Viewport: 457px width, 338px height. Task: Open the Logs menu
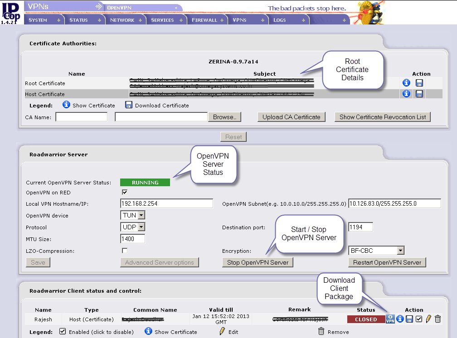coord(289,20)
